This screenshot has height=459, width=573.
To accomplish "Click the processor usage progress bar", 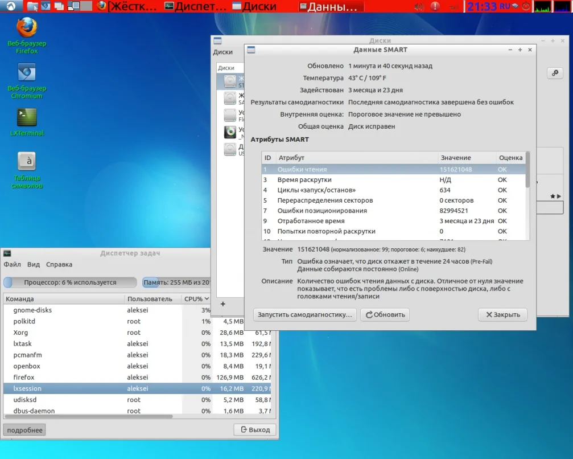I will point(70,282).
